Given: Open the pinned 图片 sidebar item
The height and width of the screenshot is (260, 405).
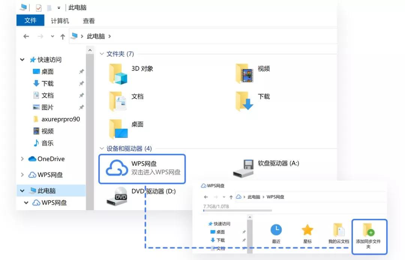Looking at the screenshot, I should pyautogui.click(x=46, y=107).
